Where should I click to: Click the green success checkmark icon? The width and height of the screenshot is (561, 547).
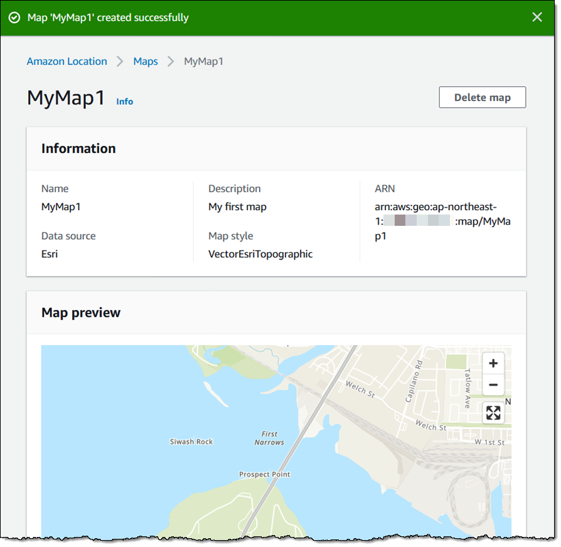point(14,18)
